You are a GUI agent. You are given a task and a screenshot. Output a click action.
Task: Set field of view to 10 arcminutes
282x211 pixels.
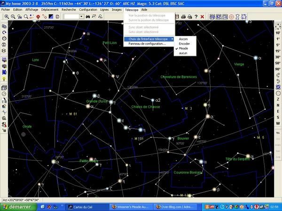click(278, 33)
